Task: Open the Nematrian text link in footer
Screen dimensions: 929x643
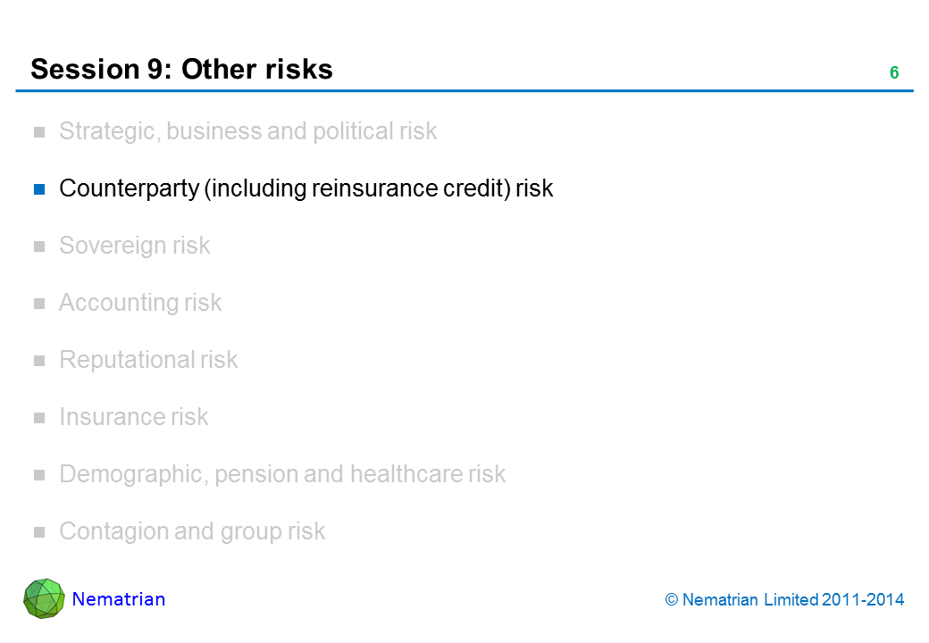Action: [119, 599]
